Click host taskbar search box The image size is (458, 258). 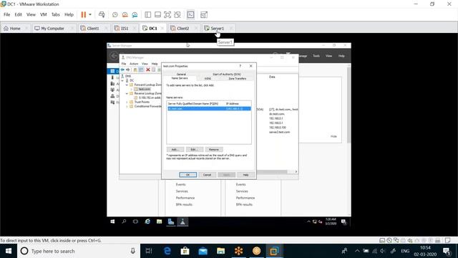tap(79, 251)
